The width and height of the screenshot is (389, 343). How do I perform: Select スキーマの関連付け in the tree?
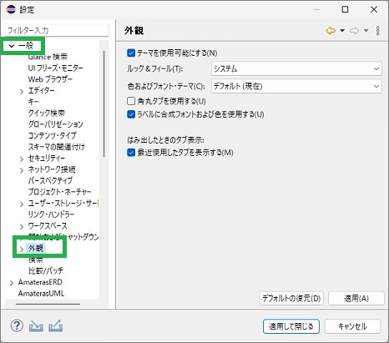point(56,147)
